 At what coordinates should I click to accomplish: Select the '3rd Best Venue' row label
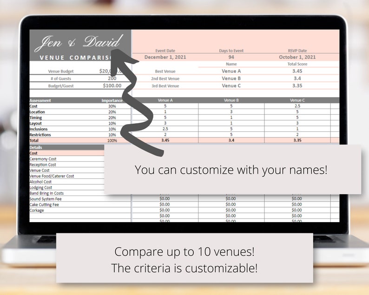(x=165, y=86)
